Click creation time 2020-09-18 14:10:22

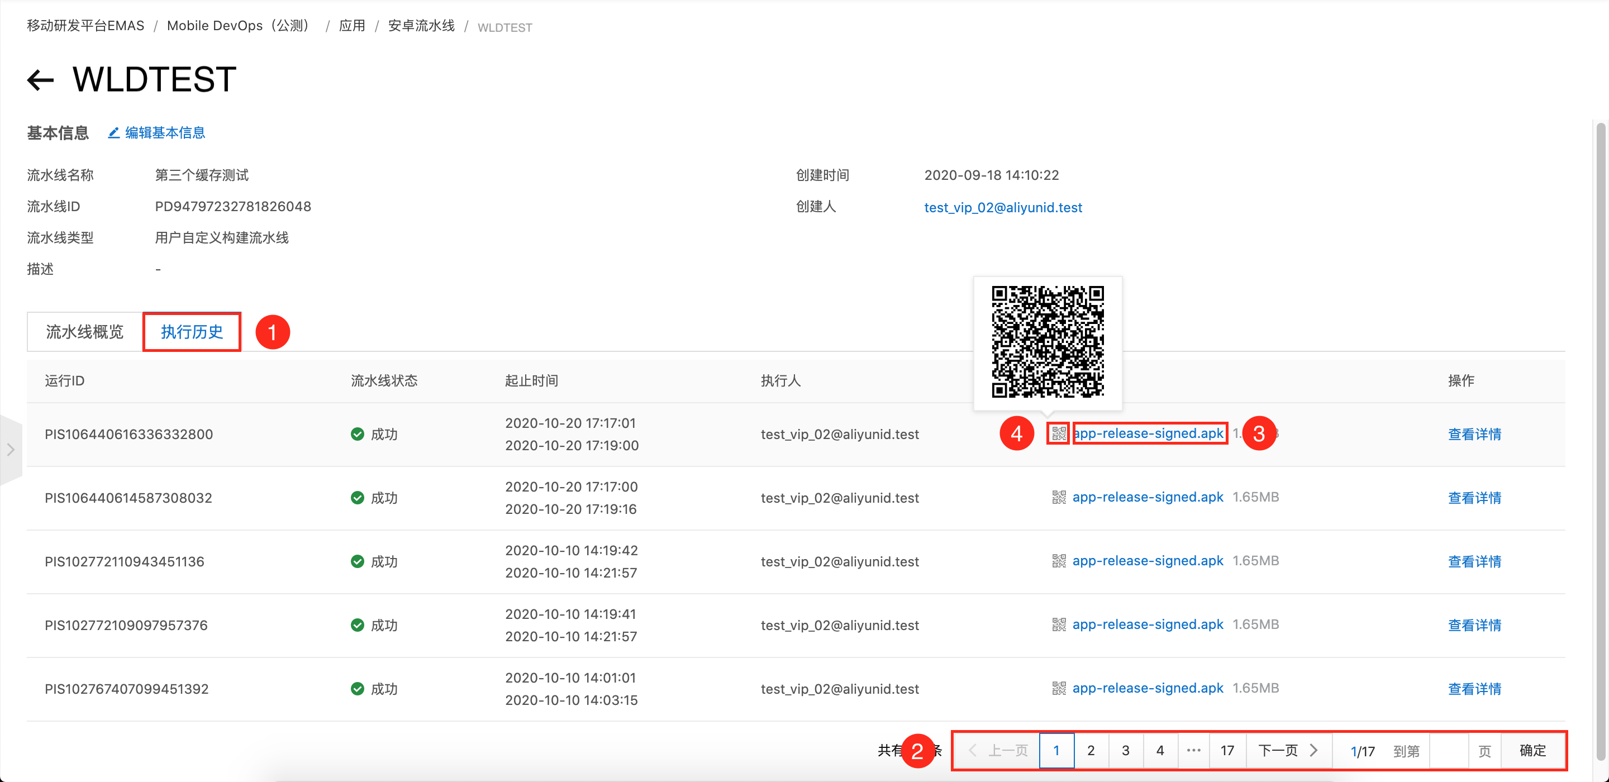click(991, 175)
